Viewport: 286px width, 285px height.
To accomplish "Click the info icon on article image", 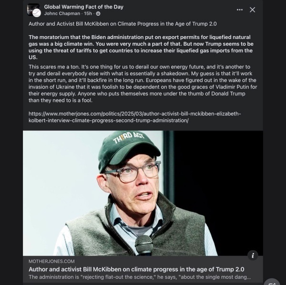I will 253,256.
